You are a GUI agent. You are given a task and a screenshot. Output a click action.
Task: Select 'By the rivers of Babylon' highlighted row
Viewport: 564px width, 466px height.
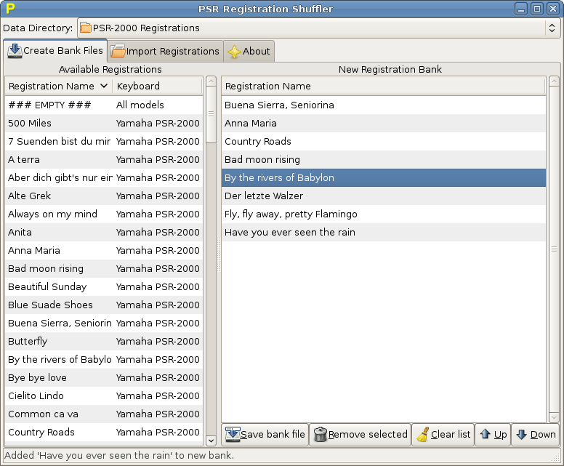coord(280,178)
